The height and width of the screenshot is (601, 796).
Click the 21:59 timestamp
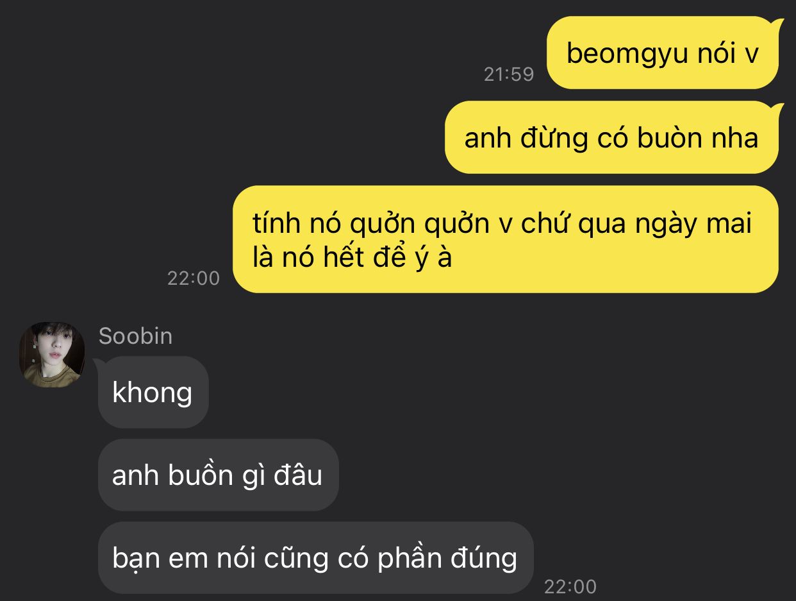(509, 74)
